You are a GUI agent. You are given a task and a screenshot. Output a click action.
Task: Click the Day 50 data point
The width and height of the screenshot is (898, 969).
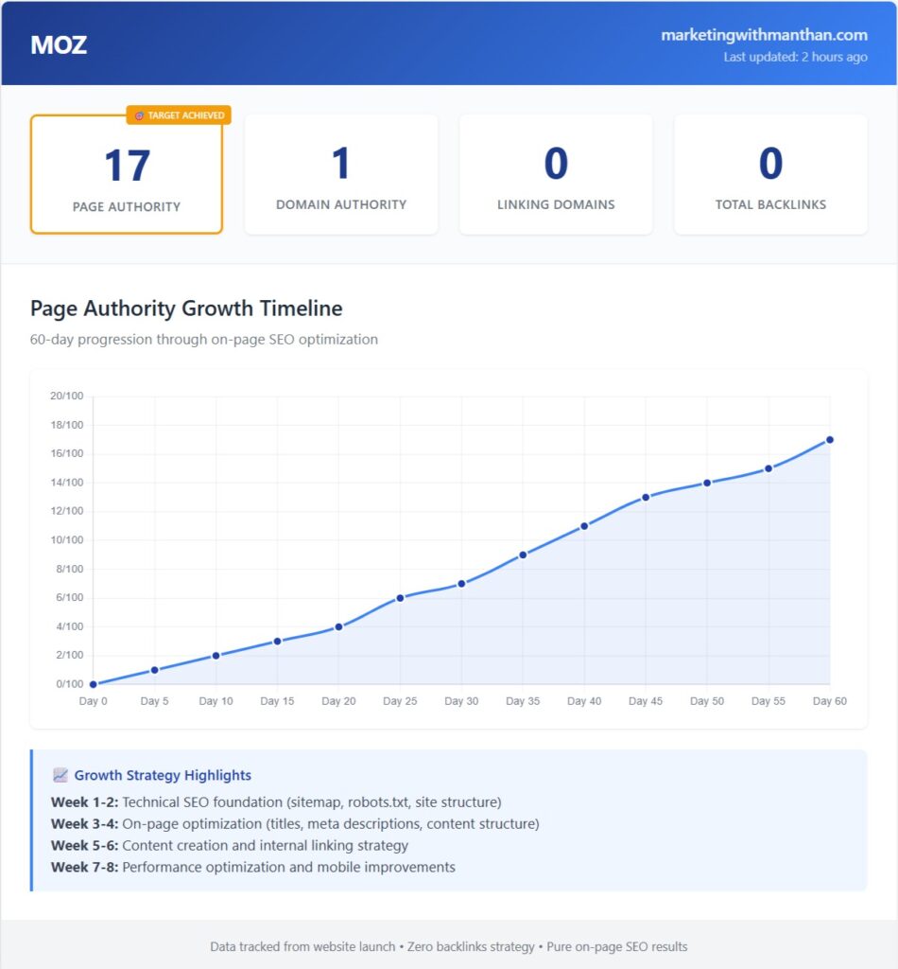pos(707,483)
